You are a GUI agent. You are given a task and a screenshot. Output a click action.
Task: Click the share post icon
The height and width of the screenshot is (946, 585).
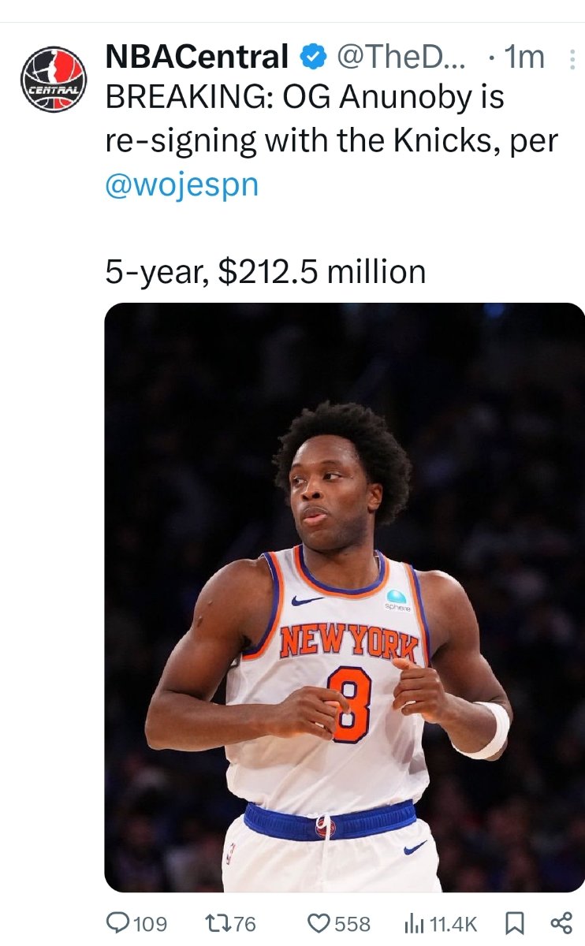point(560,923)
